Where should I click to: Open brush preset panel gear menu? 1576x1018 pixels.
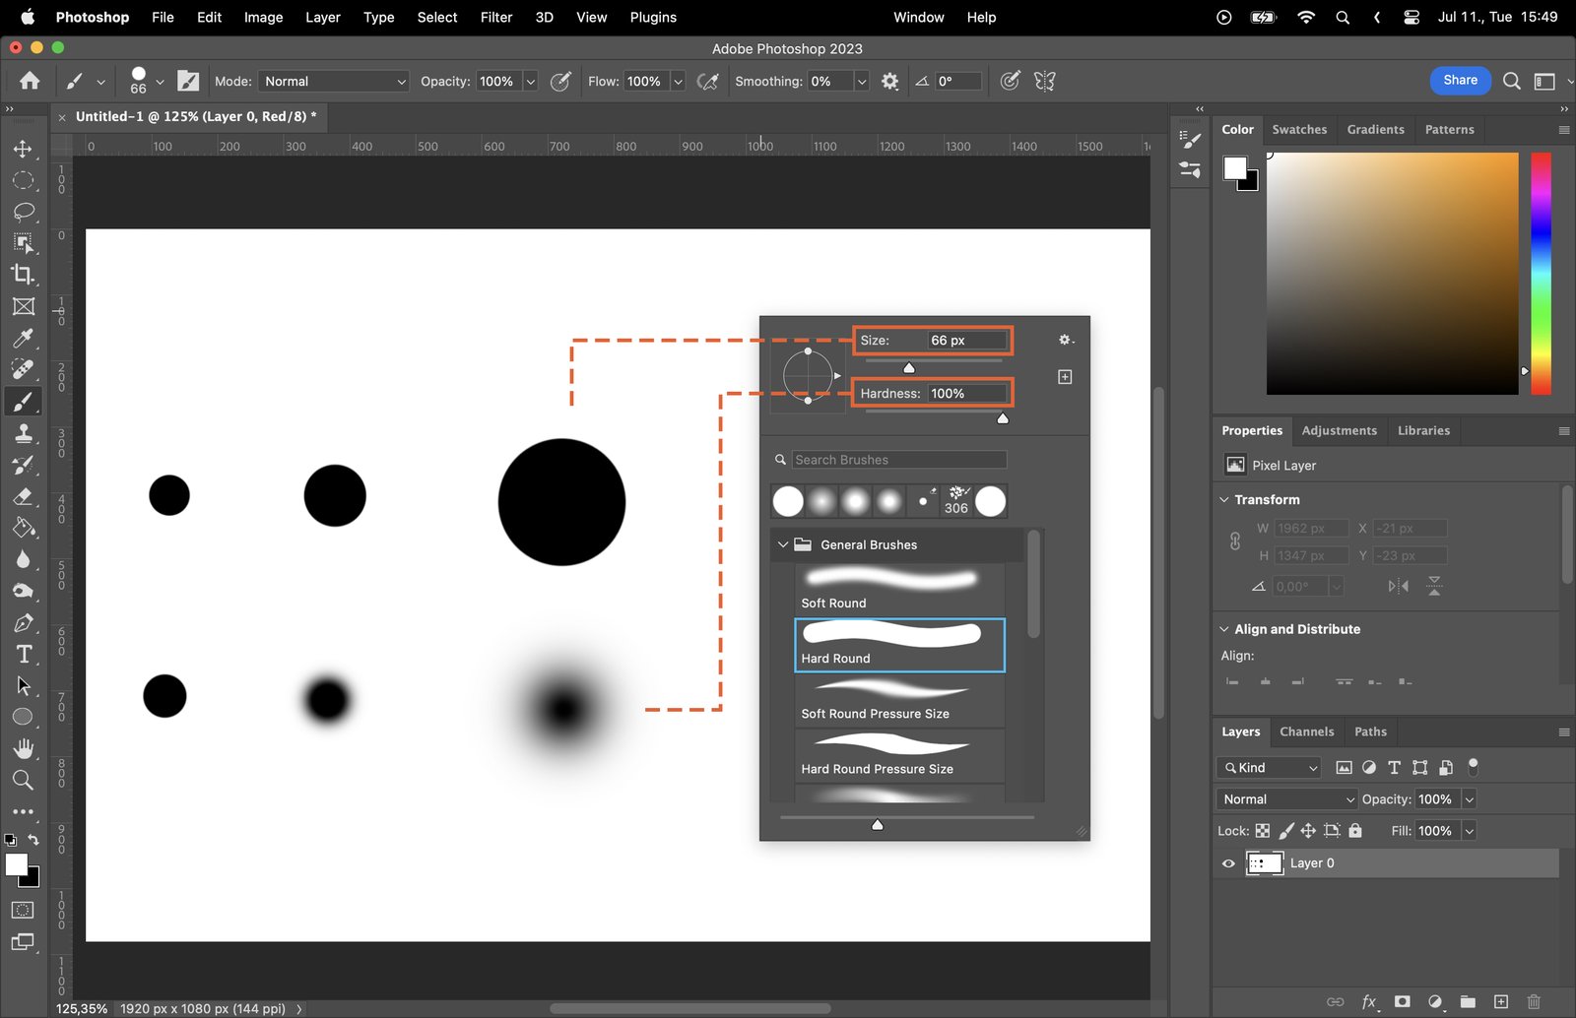(x=1065, y=340)
